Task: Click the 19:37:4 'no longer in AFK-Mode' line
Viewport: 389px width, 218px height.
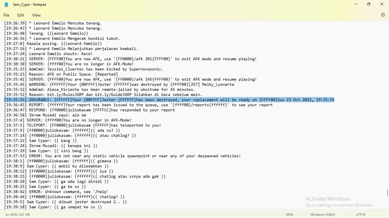Action: coord(68,120)
